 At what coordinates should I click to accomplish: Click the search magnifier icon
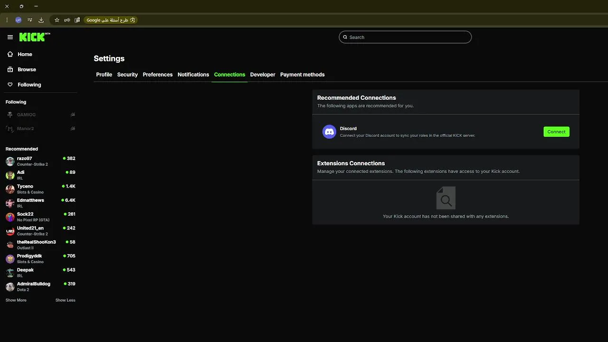345,37
